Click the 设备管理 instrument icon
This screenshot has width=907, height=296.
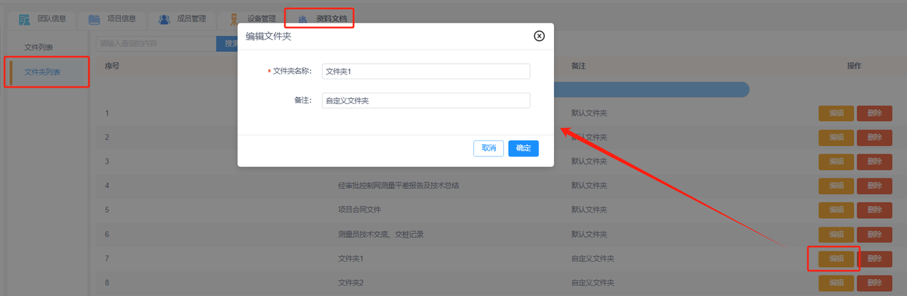tap(232, 19)
